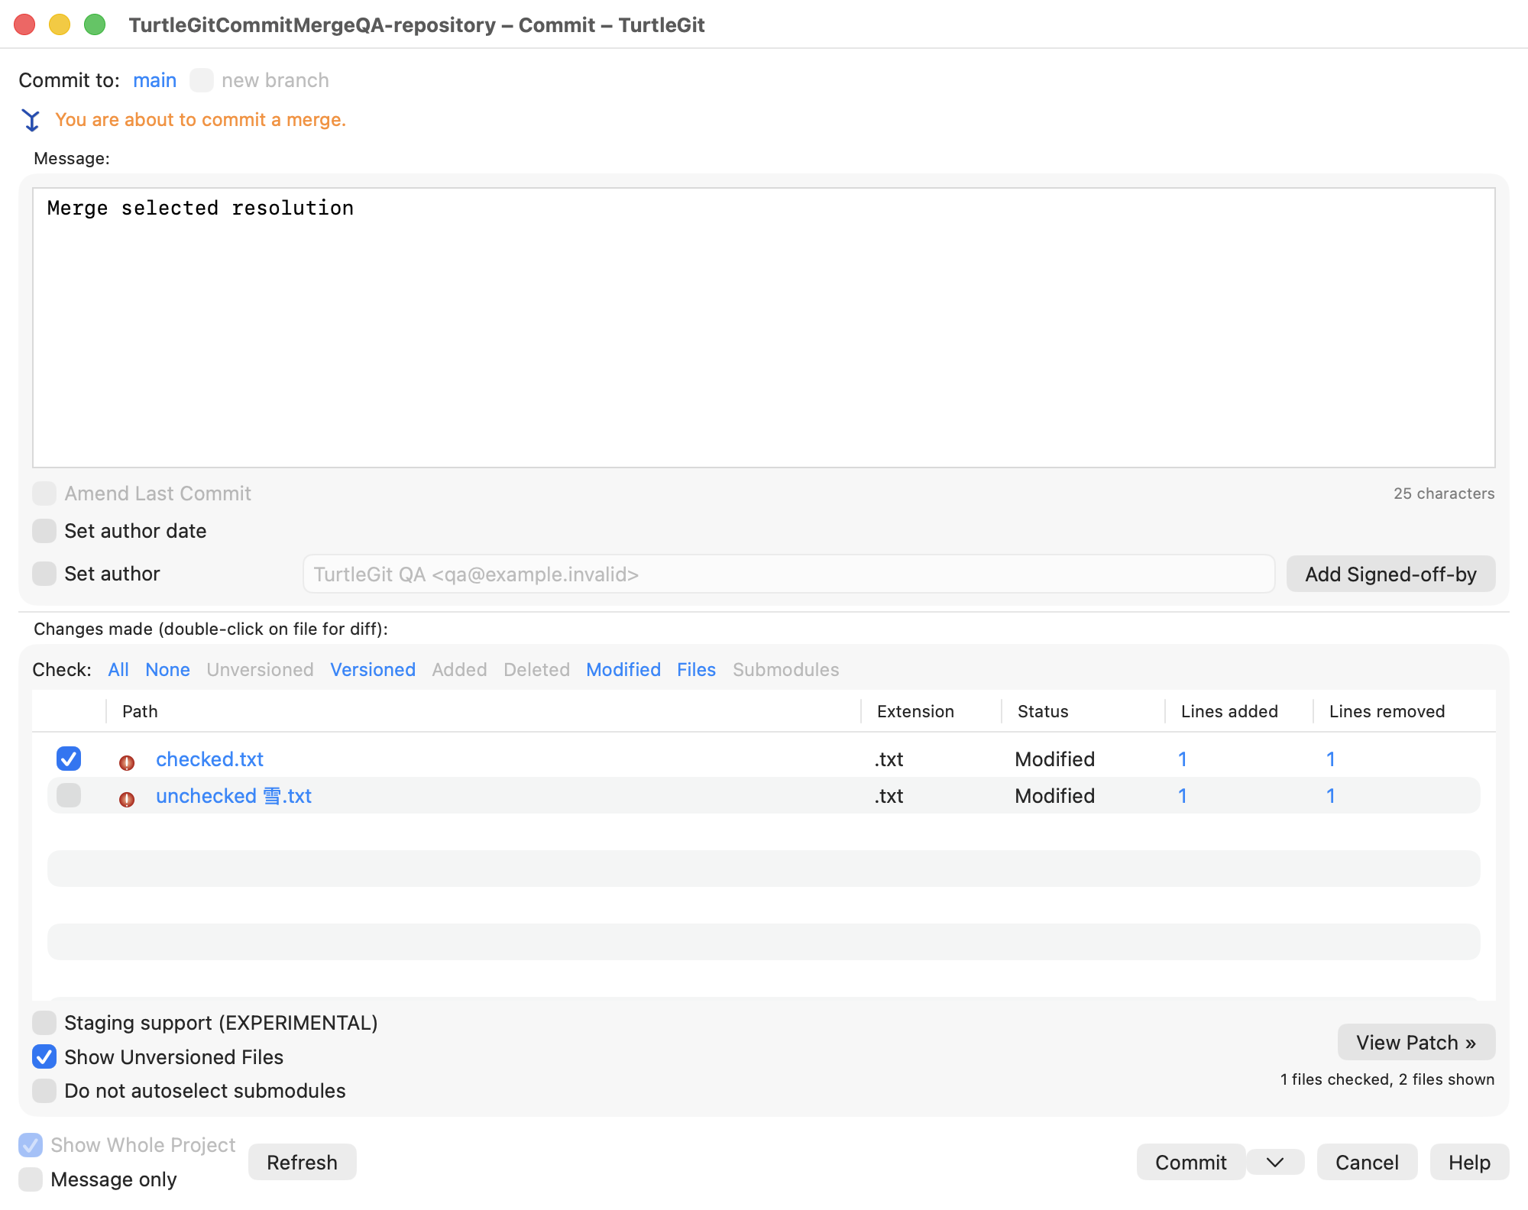1528x1210 pixels.
Task: Click Add Signed-off-by button
Action: coord(1390,574)
